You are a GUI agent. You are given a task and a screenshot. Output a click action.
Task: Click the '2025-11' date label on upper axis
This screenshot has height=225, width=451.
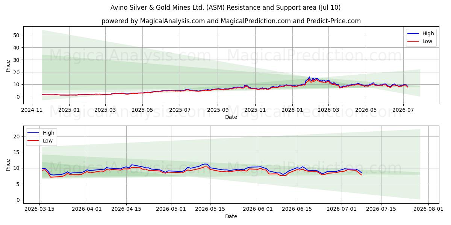click(x=255, y=110)
